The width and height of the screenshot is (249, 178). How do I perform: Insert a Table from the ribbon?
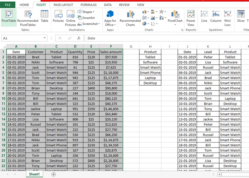tap(44, 16)
